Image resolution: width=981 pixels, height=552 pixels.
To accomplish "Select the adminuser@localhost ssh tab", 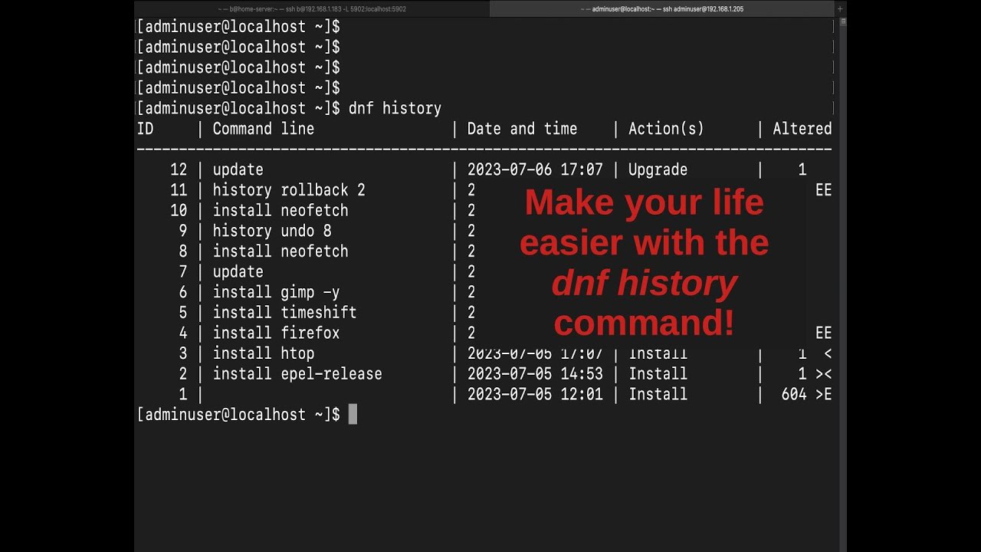I will (x=662, y=8).
